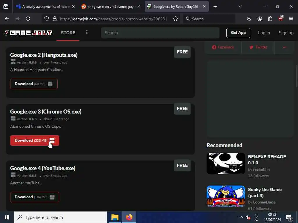Open the notification center icon

289,217
